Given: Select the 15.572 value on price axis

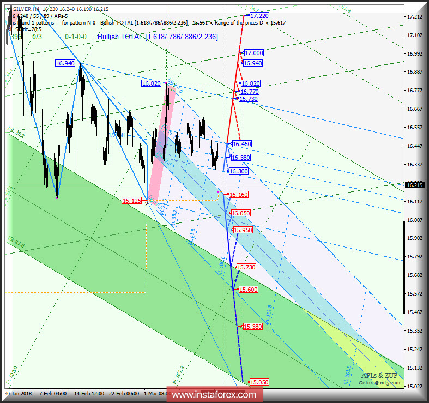Looking at the screenshot, I should pos(414,294).
